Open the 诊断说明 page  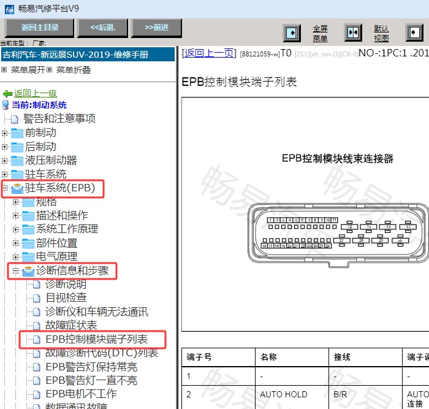[x=66, y=284]
